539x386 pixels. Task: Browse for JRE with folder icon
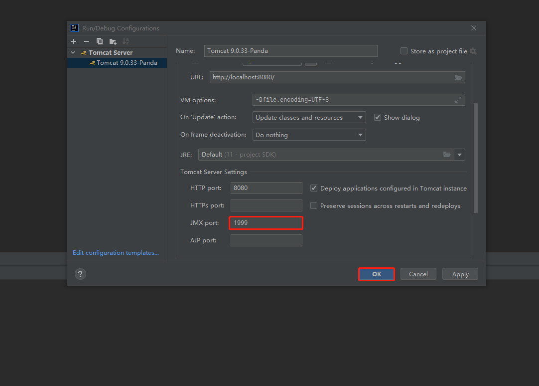coord(446,155)
